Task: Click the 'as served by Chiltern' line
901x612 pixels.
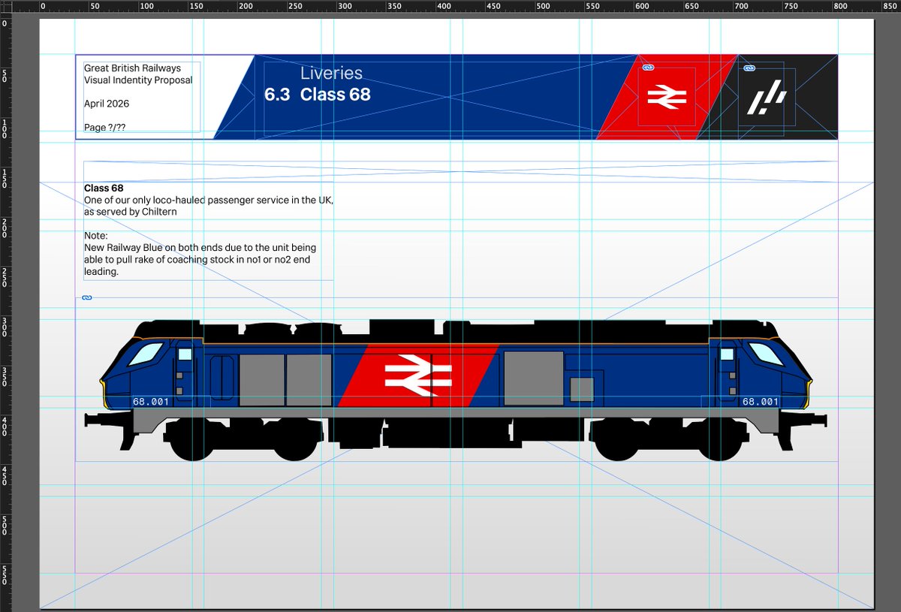Action: click(x=131, y=212)
